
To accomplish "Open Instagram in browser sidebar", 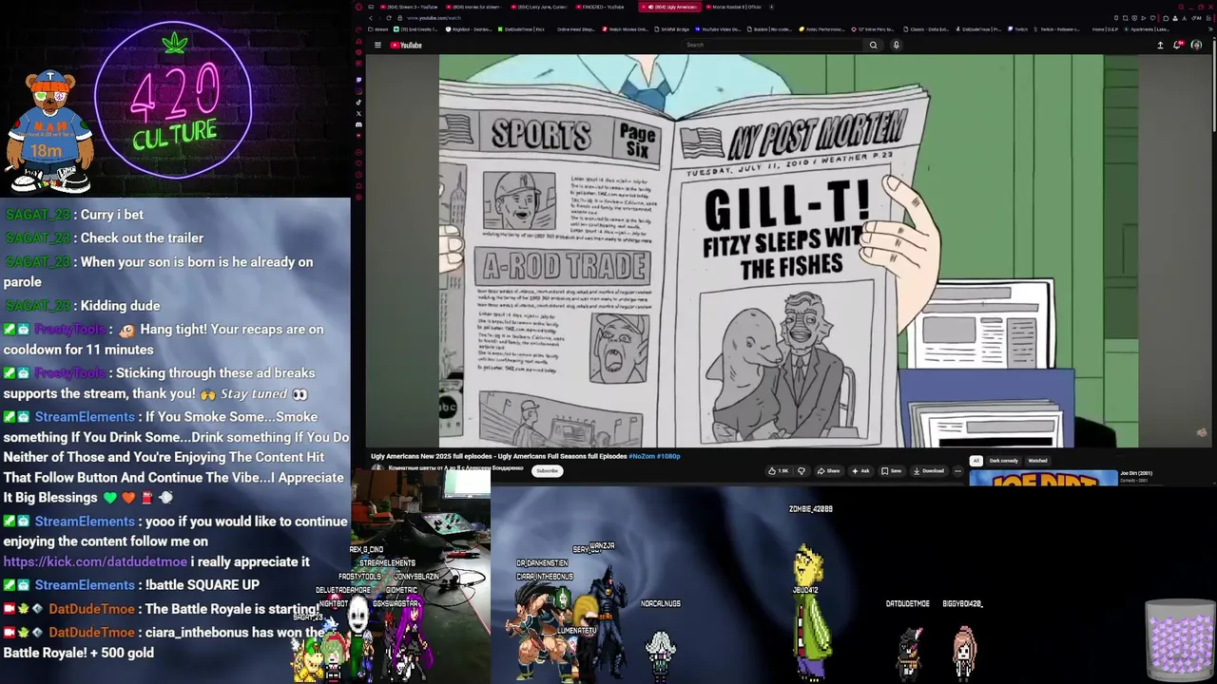I will click(358, 91).
